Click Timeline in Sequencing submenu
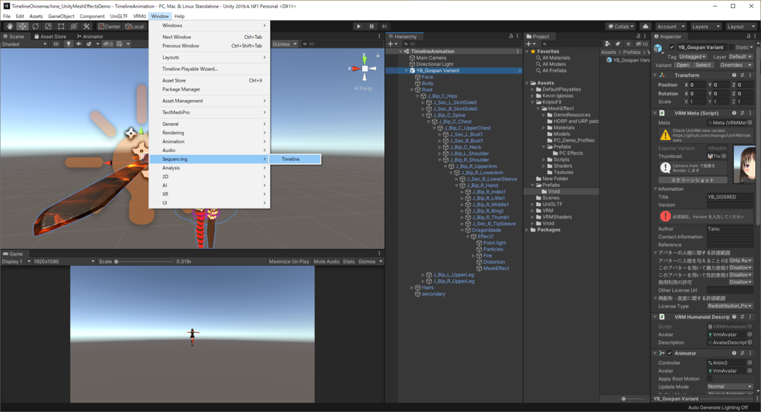 (x=296, y=159)
